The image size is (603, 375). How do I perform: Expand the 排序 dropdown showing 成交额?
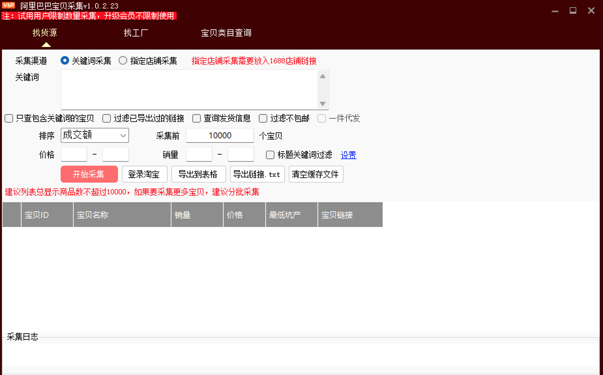95,135
